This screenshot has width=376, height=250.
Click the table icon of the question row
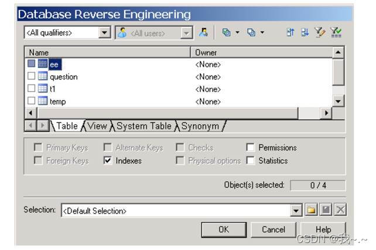pyautogui.click(x=43, y=76)
